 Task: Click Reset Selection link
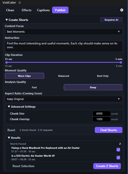24,166
